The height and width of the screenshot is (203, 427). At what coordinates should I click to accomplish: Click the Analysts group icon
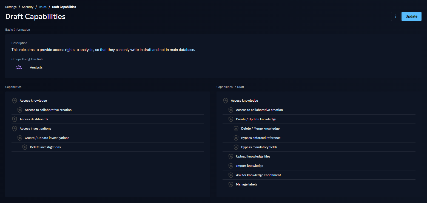19,67
